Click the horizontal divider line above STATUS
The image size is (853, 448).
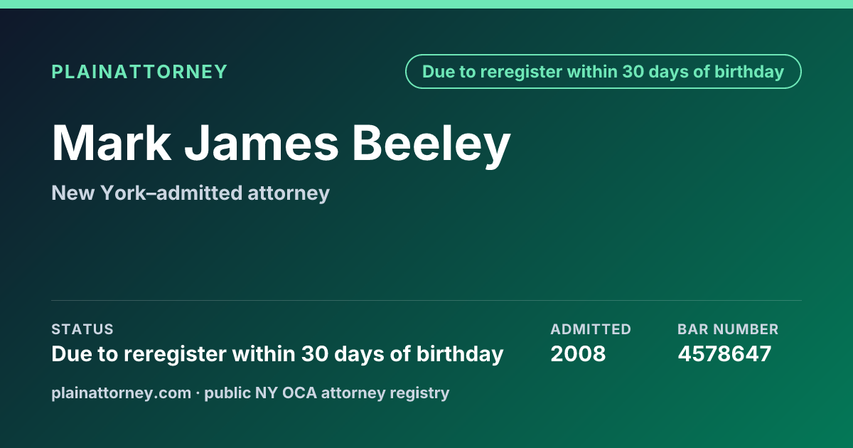(x=426, y=300)
